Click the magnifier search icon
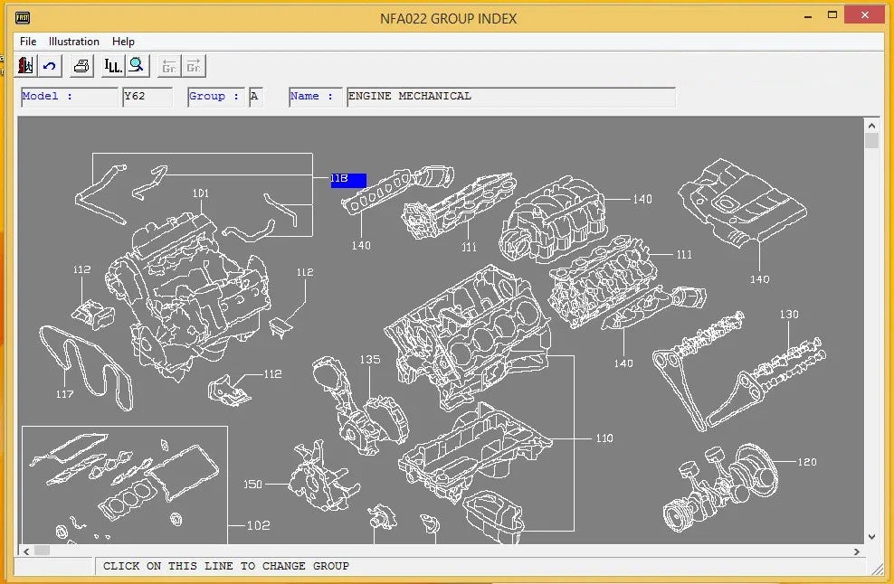Screen dimensions: 894x584 click(137, 65)
